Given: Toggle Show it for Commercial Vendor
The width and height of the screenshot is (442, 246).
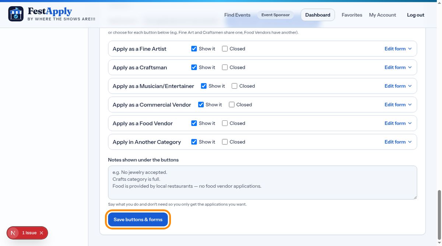Looking at the screenshot, I should pyautogui.click(x=201, y=105).
